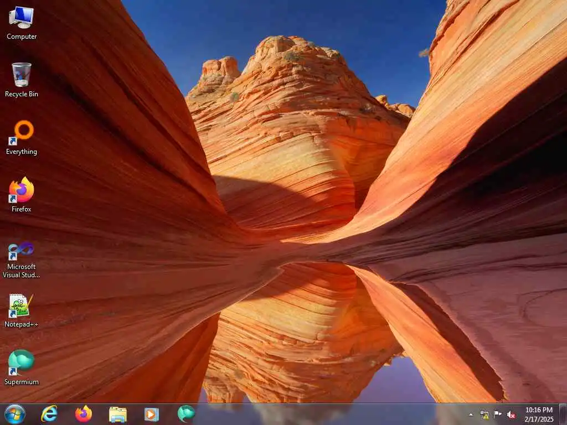Launch Firefox from the taskbar
The image size is (567, 425).
point(84,414)
